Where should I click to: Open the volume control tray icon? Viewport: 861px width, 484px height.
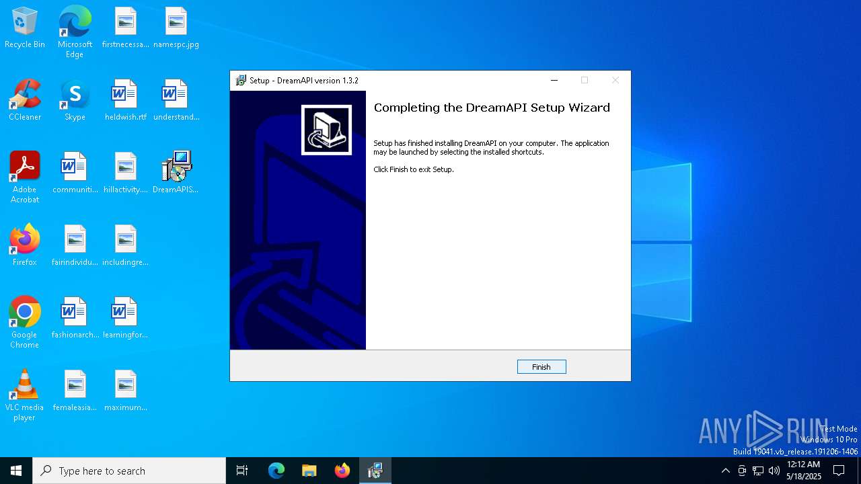pyautogui.click(x=774, y=471)
